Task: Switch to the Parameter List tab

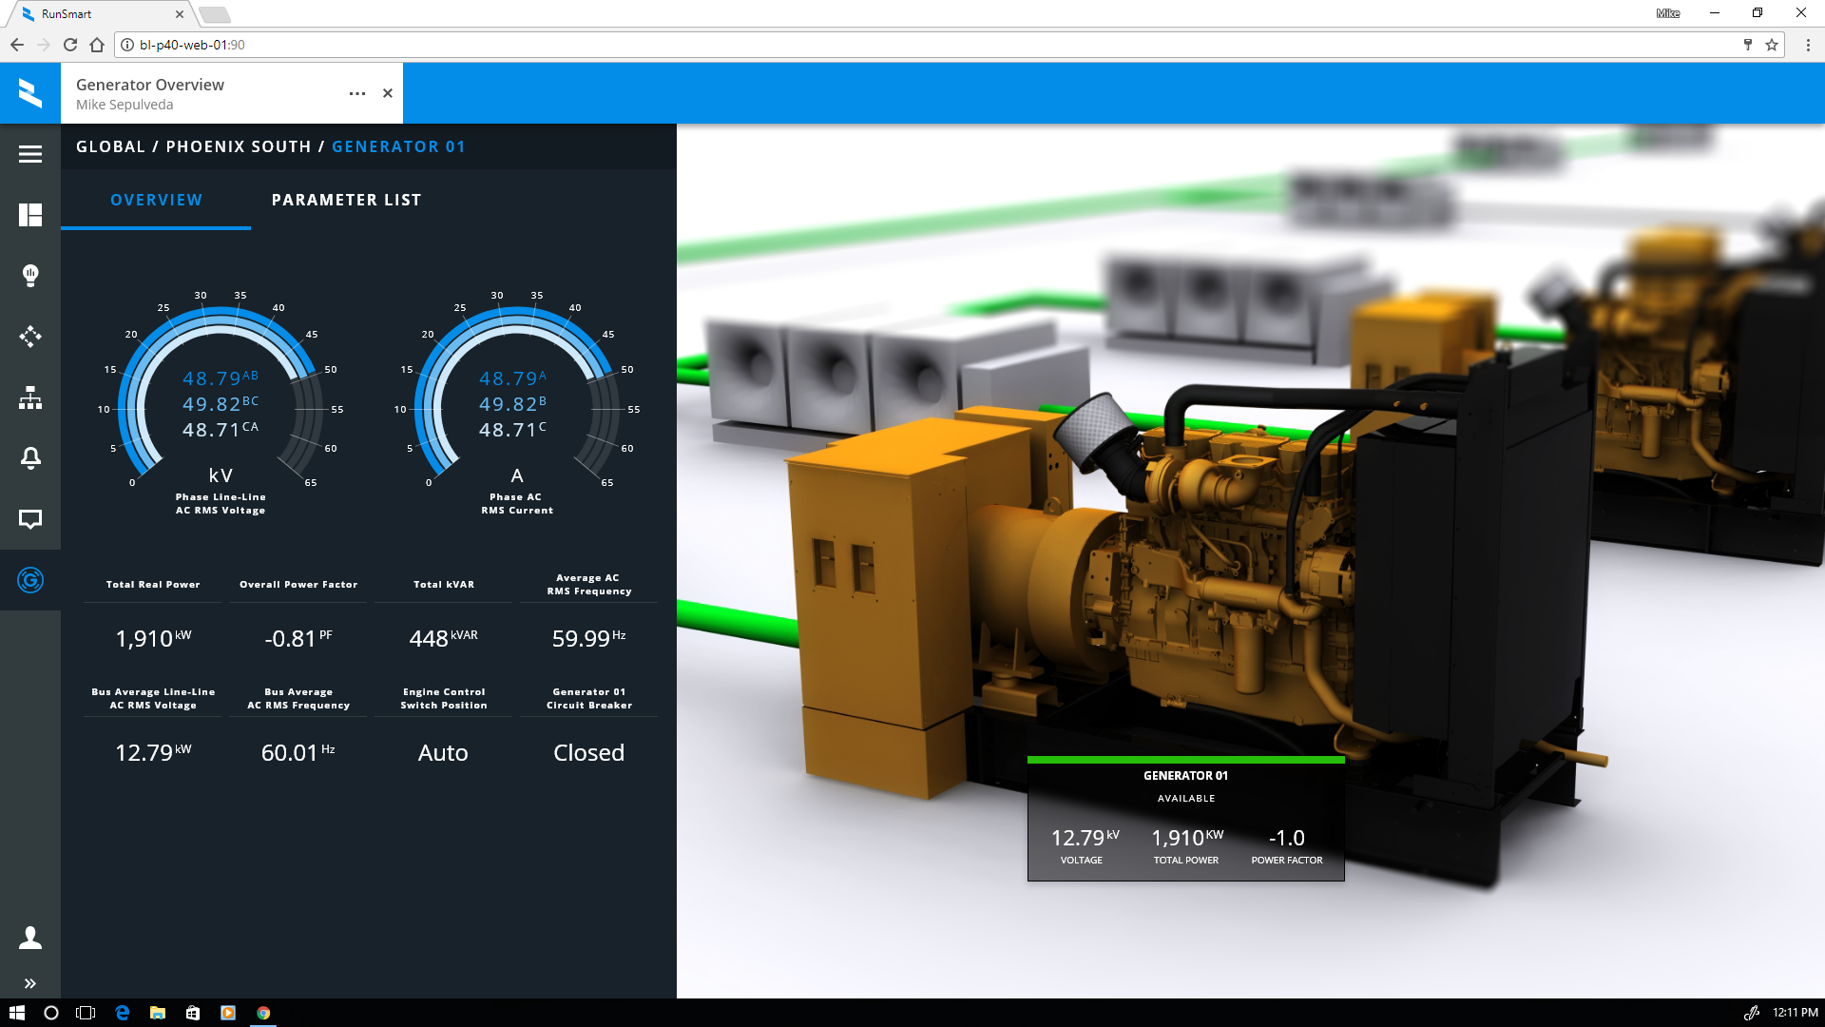Action: 346,200
